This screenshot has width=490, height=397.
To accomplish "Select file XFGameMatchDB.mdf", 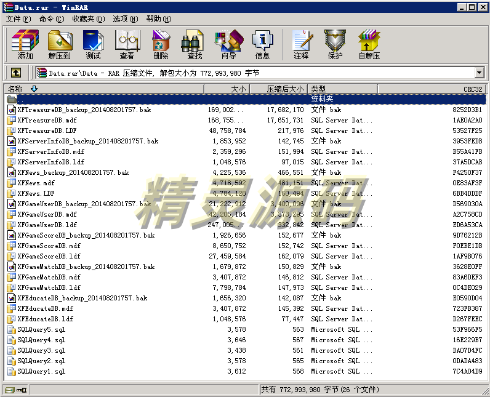I will pyautogui.click(x=49, y=277).
